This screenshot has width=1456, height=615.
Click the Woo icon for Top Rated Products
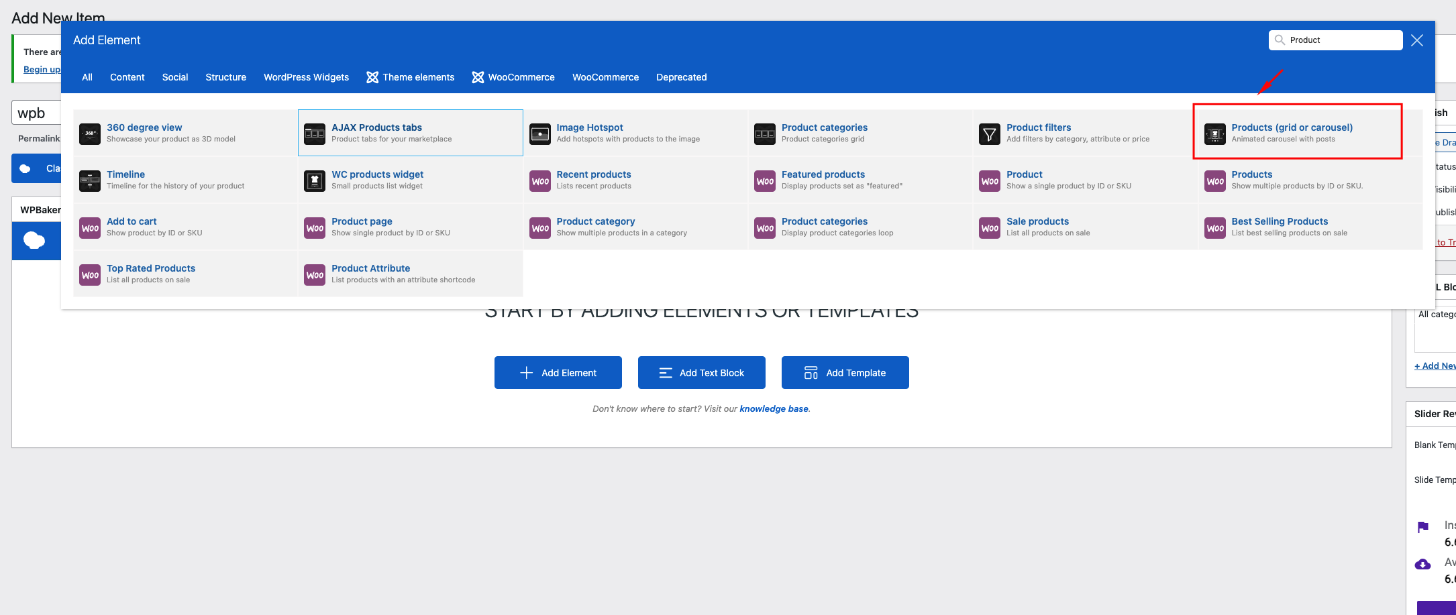click(x=90, y=274)
